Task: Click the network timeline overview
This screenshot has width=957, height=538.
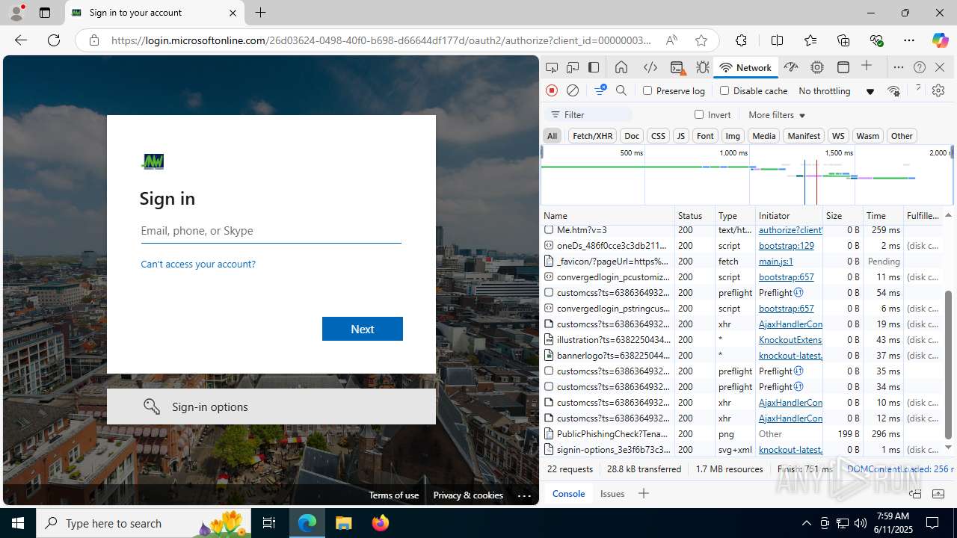Action: click(x=747, y=176)
